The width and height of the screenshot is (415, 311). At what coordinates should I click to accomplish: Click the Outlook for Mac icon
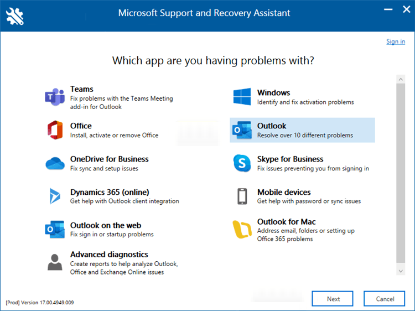[x=242, y=229]
